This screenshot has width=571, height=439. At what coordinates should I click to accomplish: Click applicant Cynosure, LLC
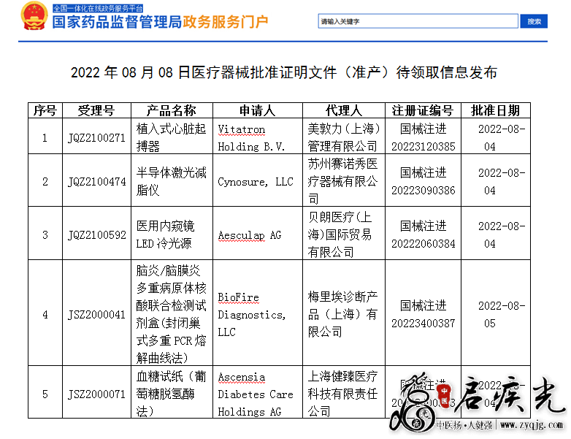pos(256,182)
